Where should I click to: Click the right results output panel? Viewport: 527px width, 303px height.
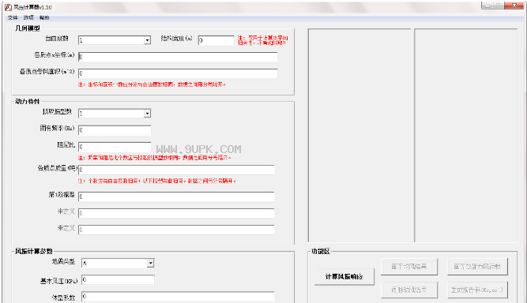point(466,135)
